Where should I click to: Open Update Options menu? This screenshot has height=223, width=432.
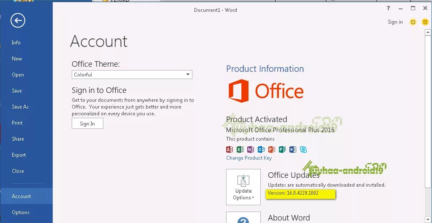243,187
